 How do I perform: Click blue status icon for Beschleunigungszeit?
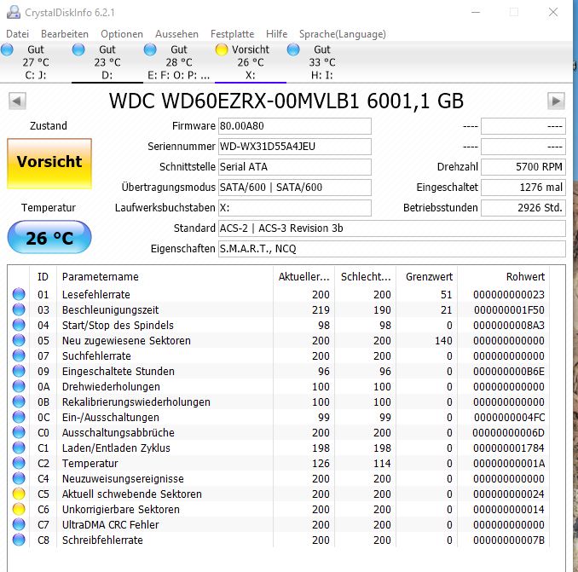(x=19, y=309)
